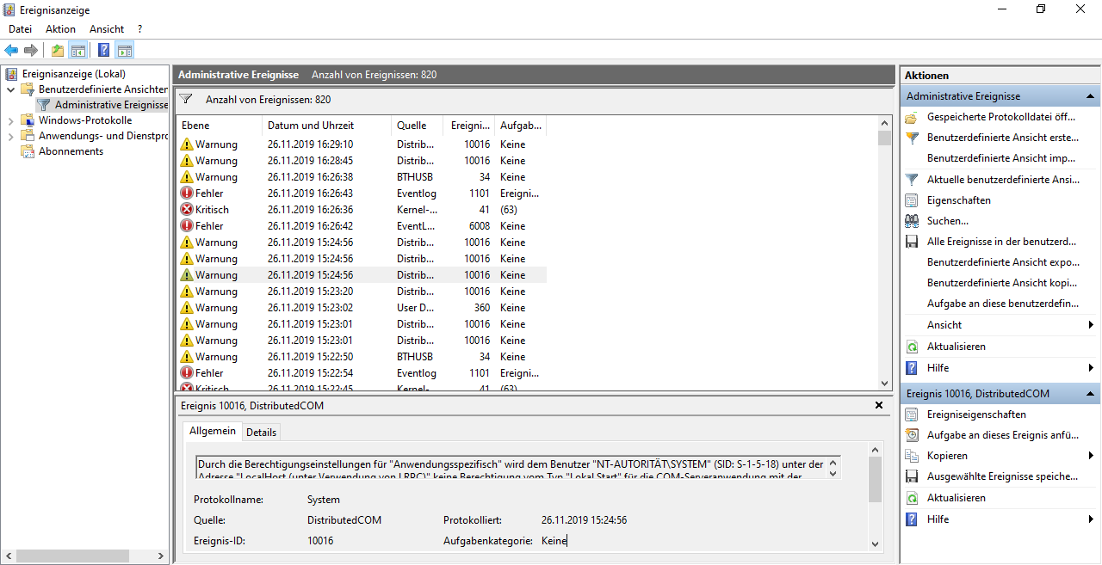Click the Protokolliert value 26.11.2019 15:24:56
The width and height of the screenshot is (1102, 565).
click(584, 520)
